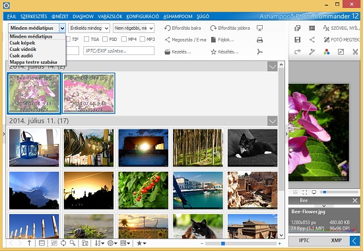Click the presentation screen icon near rotate buttons
The image size is (363, 251).
pyautogui.click(x=260, y=28)
